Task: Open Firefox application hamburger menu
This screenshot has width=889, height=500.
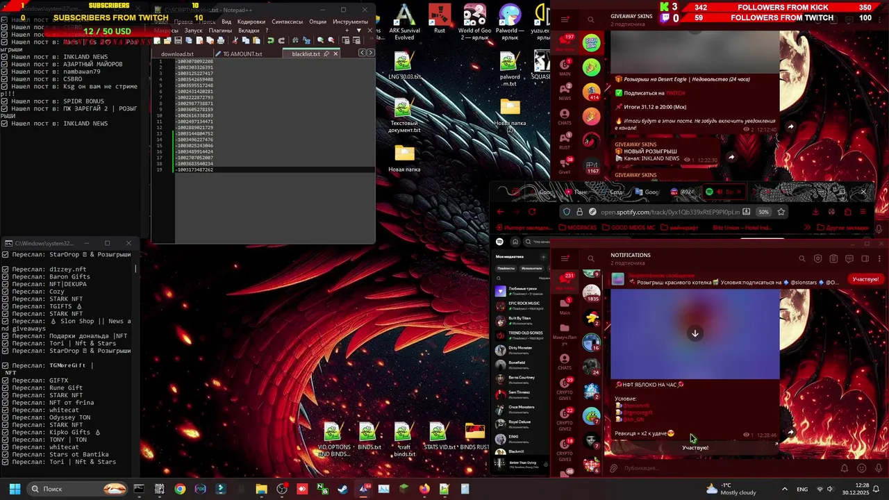Action: (863, 212)
